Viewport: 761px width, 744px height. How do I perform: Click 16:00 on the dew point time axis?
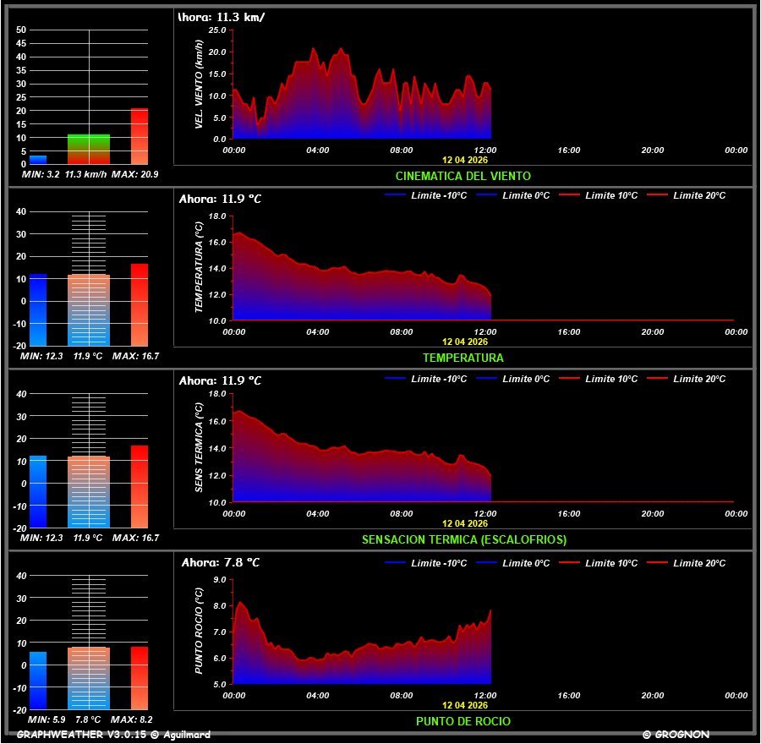569,695
